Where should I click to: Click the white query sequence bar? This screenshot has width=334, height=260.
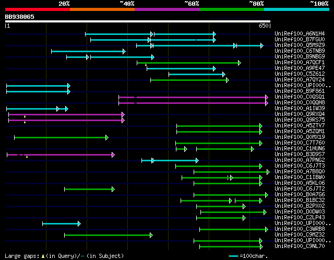coord(138,21)
